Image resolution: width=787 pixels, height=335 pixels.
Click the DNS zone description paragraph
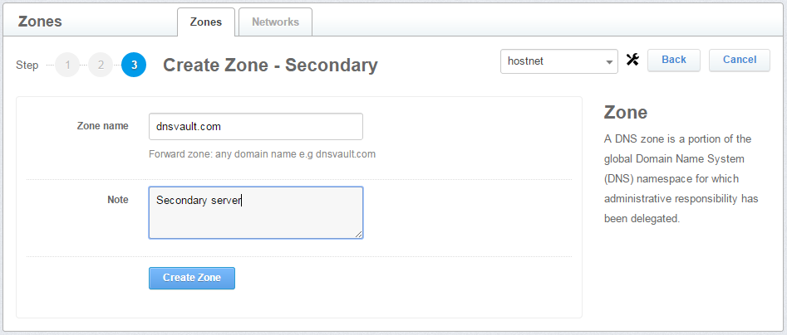pos(682,178)
